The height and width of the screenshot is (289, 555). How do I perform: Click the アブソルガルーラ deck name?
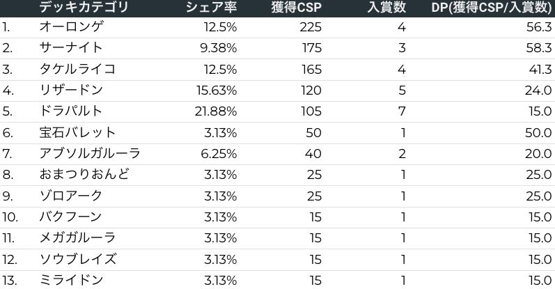91,153
